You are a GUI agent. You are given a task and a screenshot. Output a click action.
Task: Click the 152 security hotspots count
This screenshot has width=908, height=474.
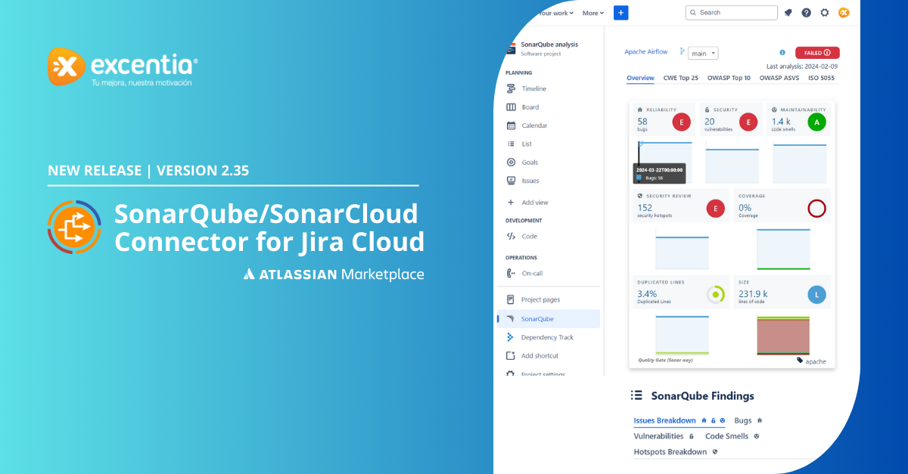click(x=645, y=207)
